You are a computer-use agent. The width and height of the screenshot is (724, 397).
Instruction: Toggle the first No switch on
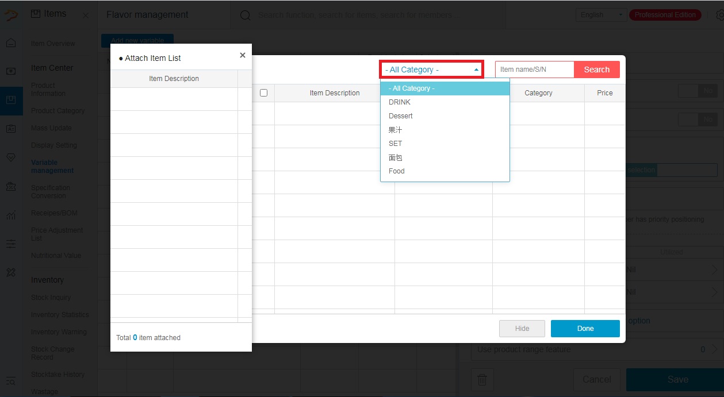[x=699, y=91]
